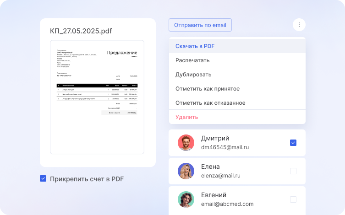345x215 pixels.
Task: Open the PDF document preview thumbnail
Action: coord(97,97)
